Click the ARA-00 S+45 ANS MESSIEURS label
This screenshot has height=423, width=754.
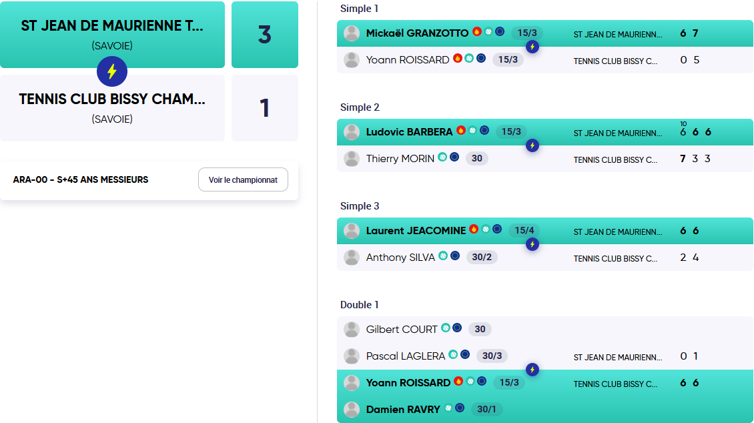click(81, 179)
